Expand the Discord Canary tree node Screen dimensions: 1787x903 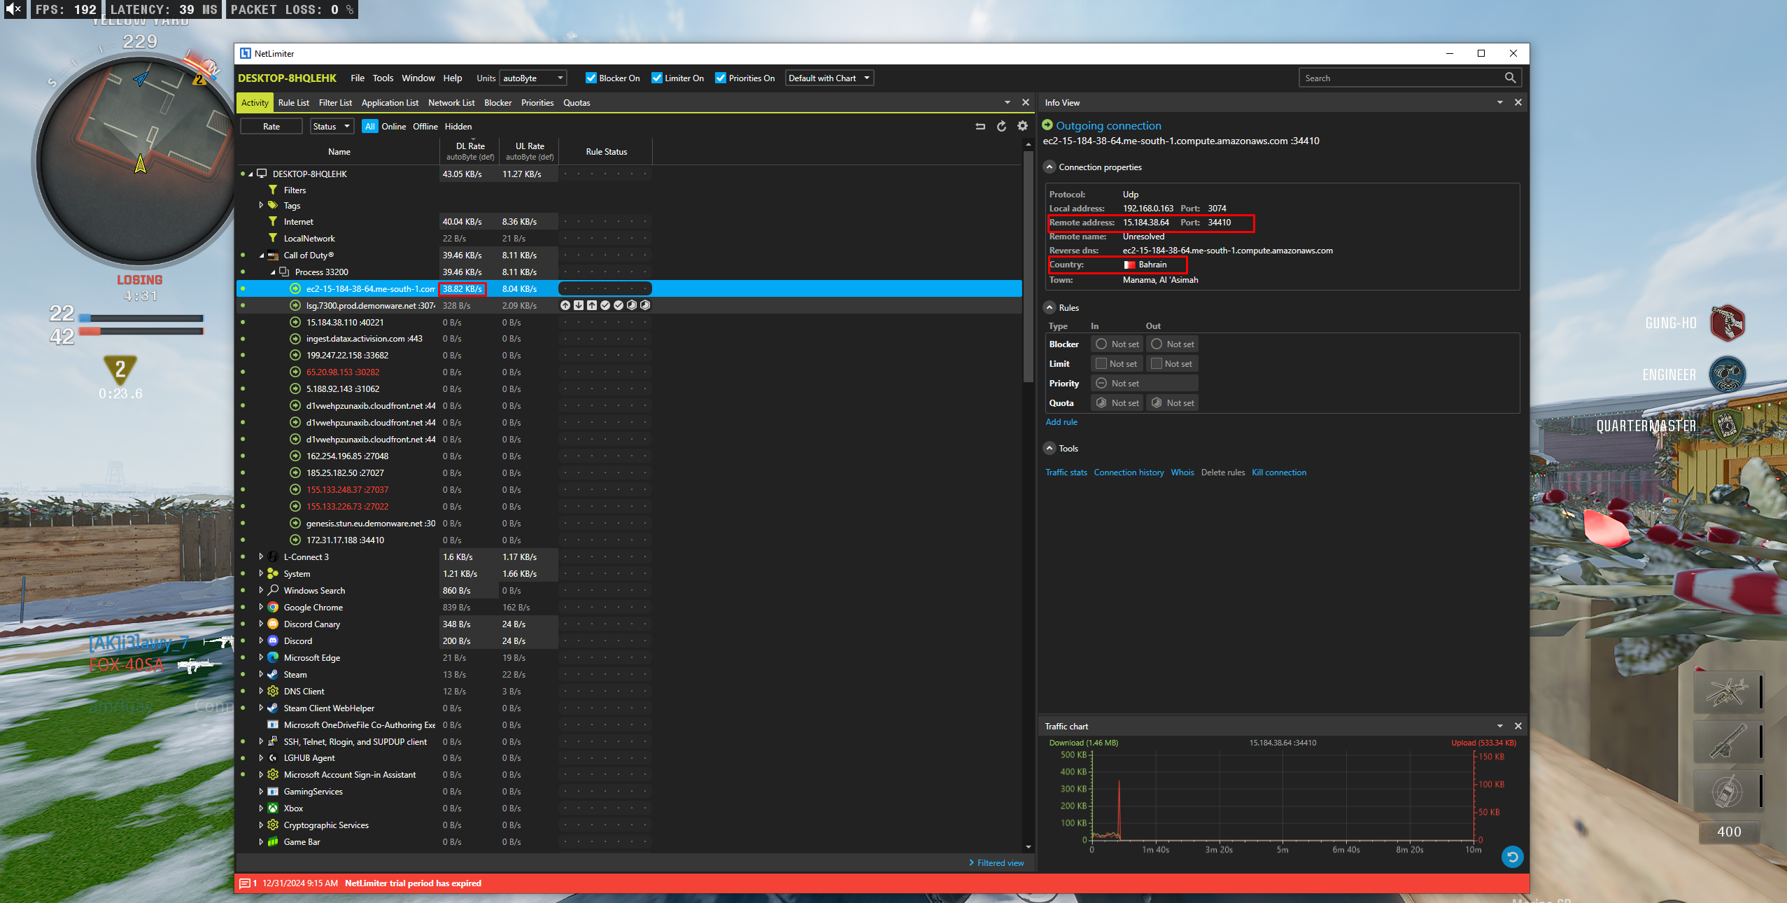[260, 624]
